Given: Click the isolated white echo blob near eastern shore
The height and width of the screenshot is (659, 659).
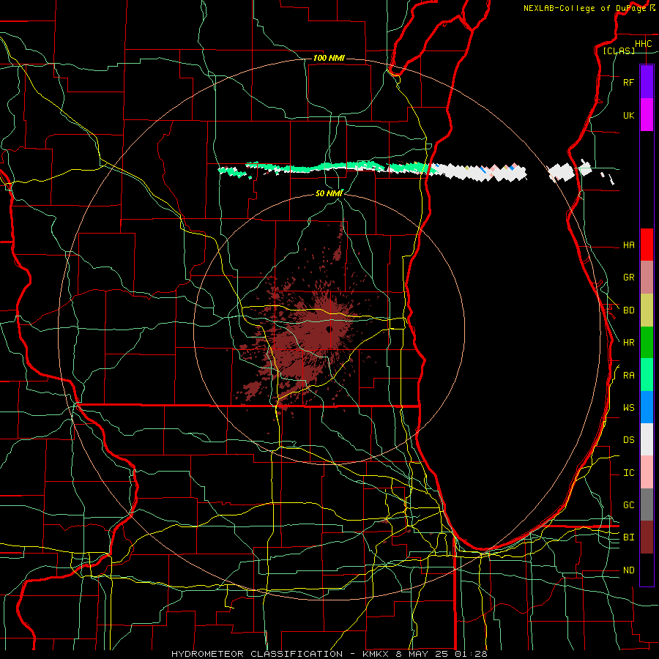Looking at the screenshot, I should click(562, 172).
